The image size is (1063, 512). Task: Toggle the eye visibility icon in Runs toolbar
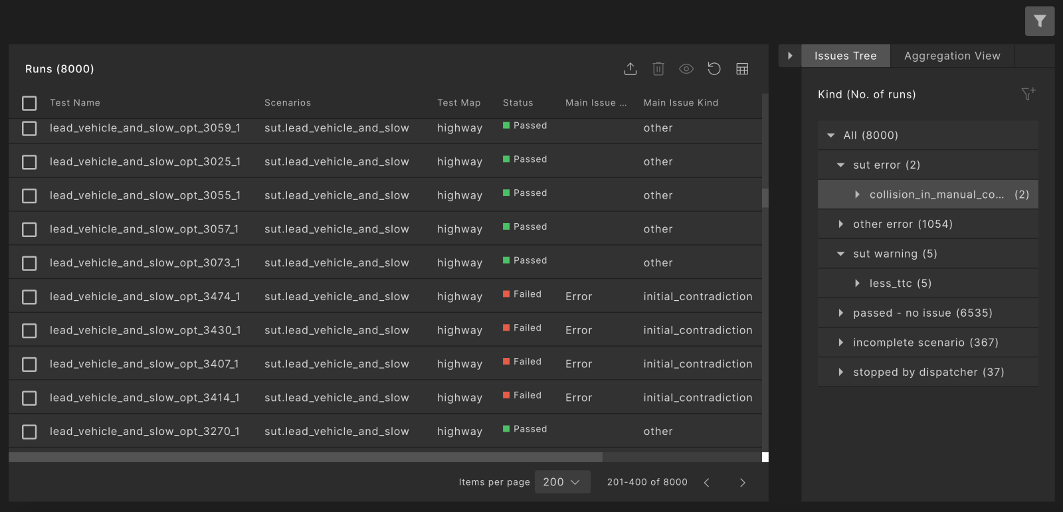[x=686, y=69]
